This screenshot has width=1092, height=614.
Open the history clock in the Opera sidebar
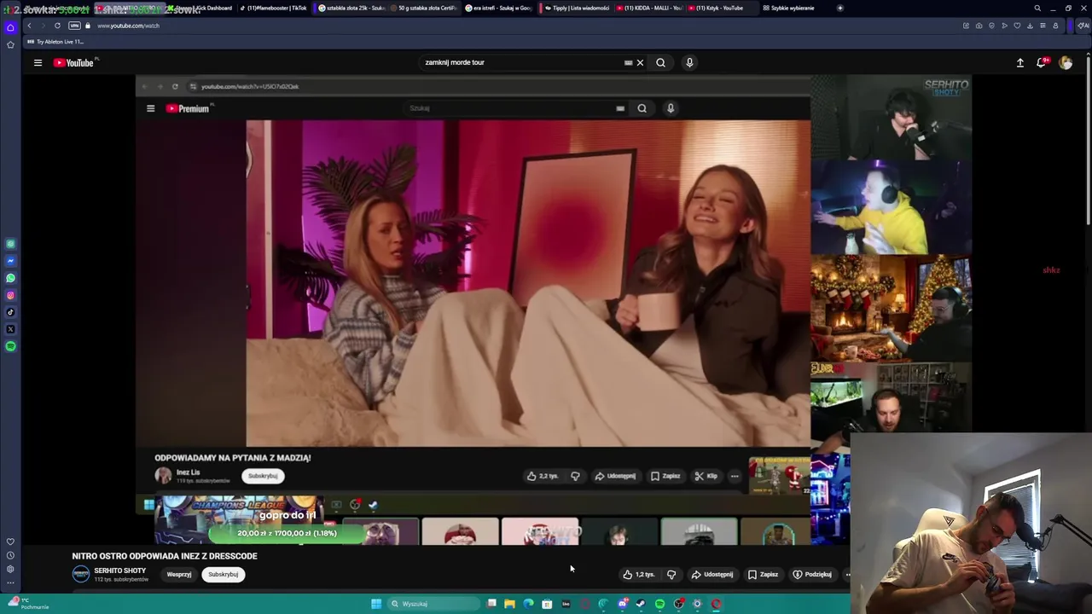coord(10,555)
